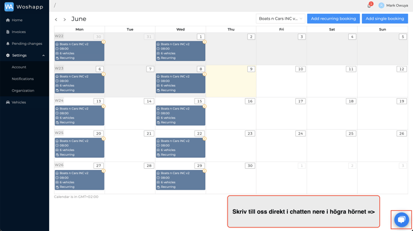Click the Invoices document icon

click(8, 32)
